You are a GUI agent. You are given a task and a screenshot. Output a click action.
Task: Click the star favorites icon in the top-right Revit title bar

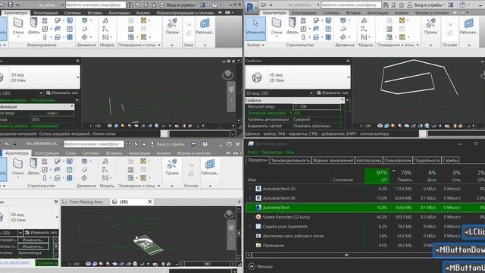click(x=402, y=5)
